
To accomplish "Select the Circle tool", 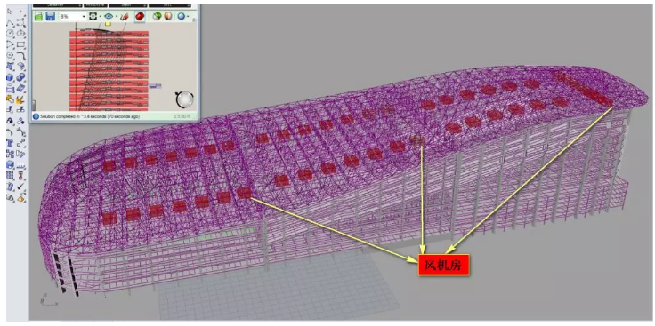I will [10, 34].
